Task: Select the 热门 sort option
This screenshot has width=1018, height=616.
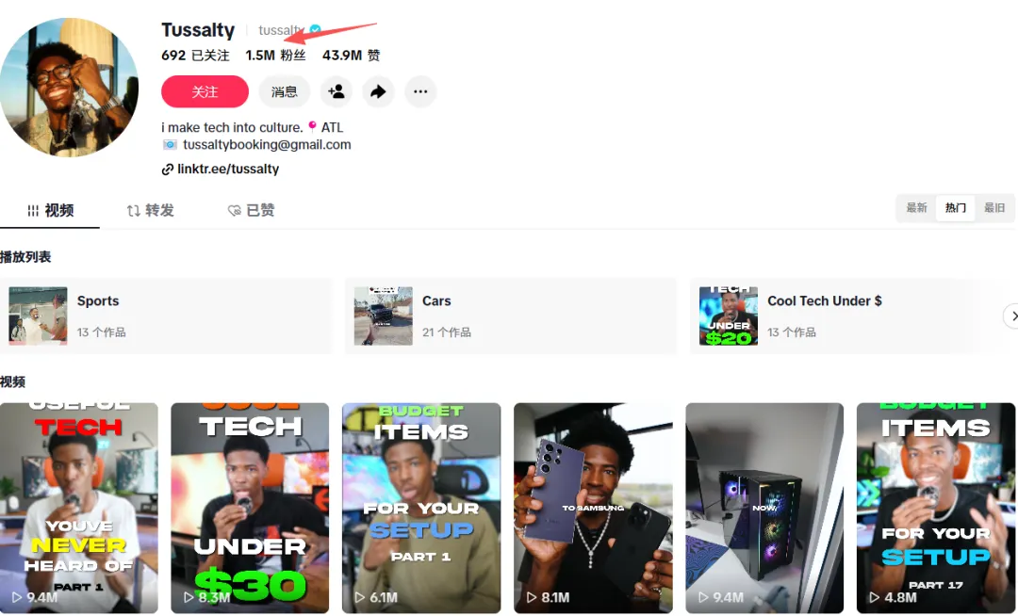Action: (x=955, y=208)
